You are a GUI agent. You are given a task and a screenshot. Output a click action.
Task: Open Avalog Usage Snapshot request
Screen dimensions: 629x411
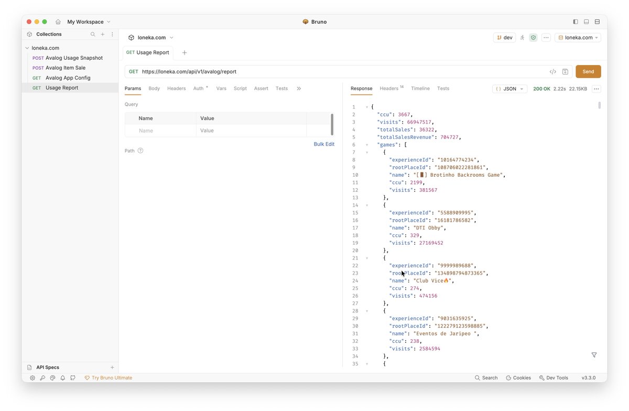tap(70, 58)
